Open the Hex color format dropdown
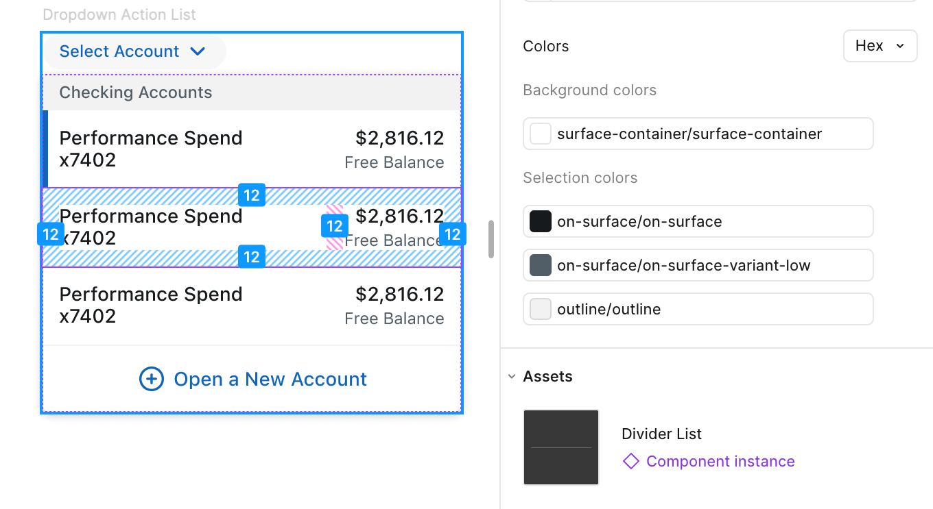933x509 pixels. (880, 46)
